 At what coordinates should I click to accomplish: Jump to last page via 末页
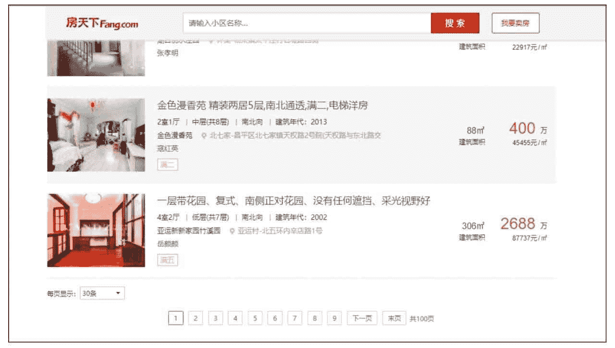click(394, 318)
